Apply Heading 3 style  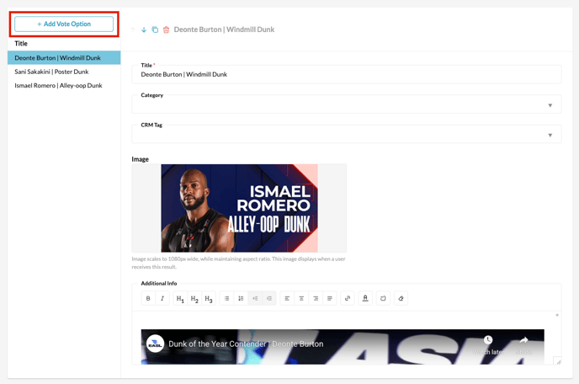(x=209, y=298)
